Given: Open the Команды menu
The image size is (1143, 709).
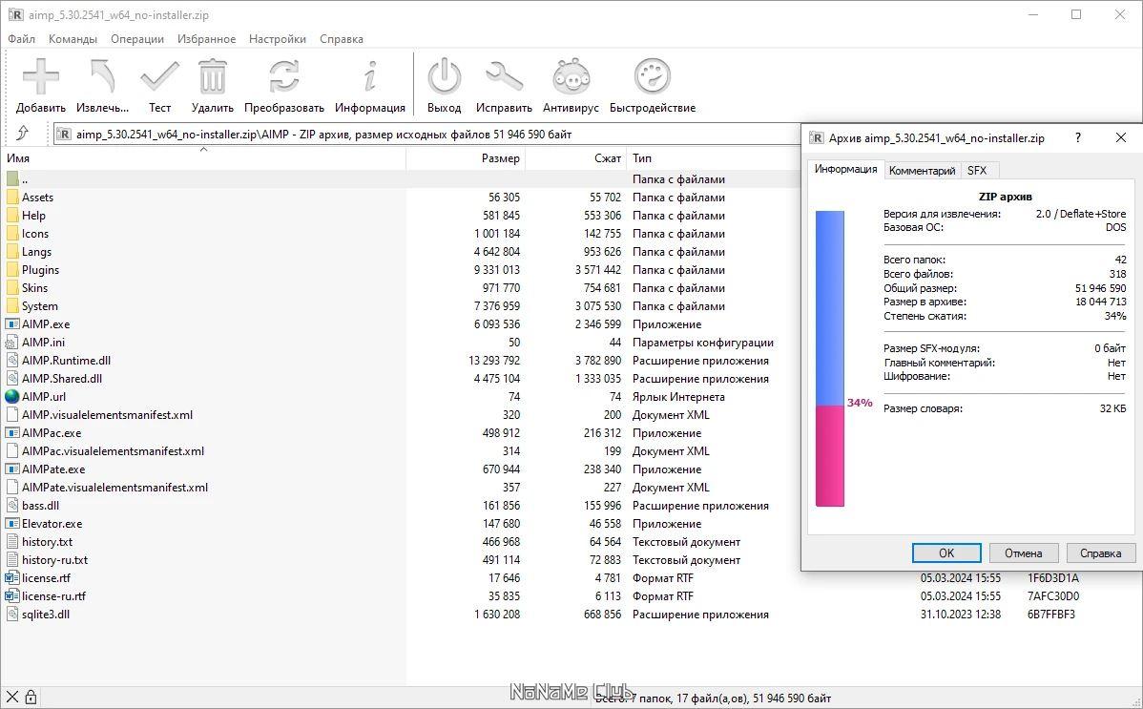Looking at the screenshot, I should click(x=73, y=39).
